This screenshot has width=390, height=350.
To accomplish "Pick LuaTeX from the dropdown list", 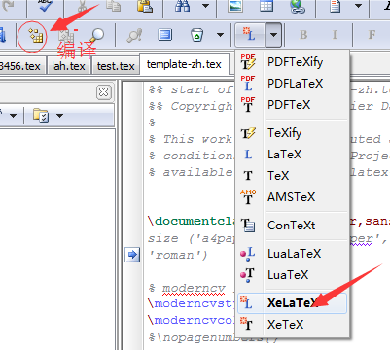I will click(x=293, y=275).
